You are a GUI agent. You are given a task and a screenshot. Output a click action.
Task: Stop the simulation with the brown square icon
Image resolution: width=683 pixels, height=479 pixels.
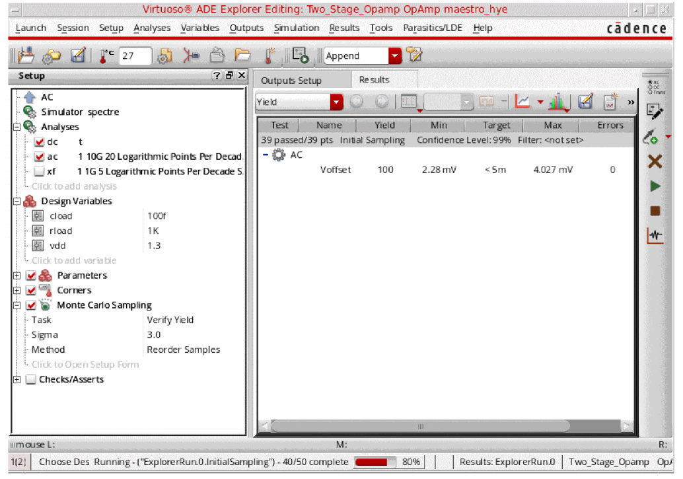(655, 211)
